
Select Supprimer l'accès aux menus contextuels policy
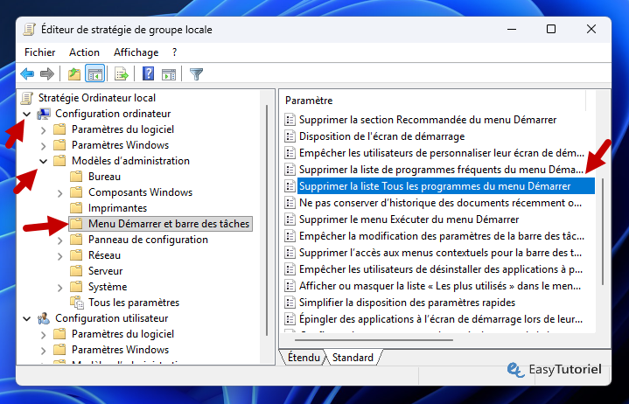tap(440, 253)
